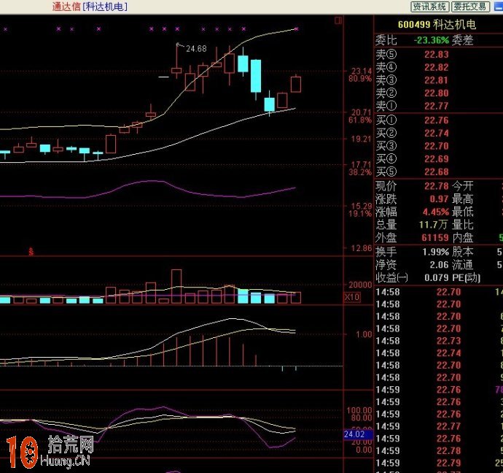
Task: Select the 14:59 tick row priced 22.79
Action: point(439,463)
